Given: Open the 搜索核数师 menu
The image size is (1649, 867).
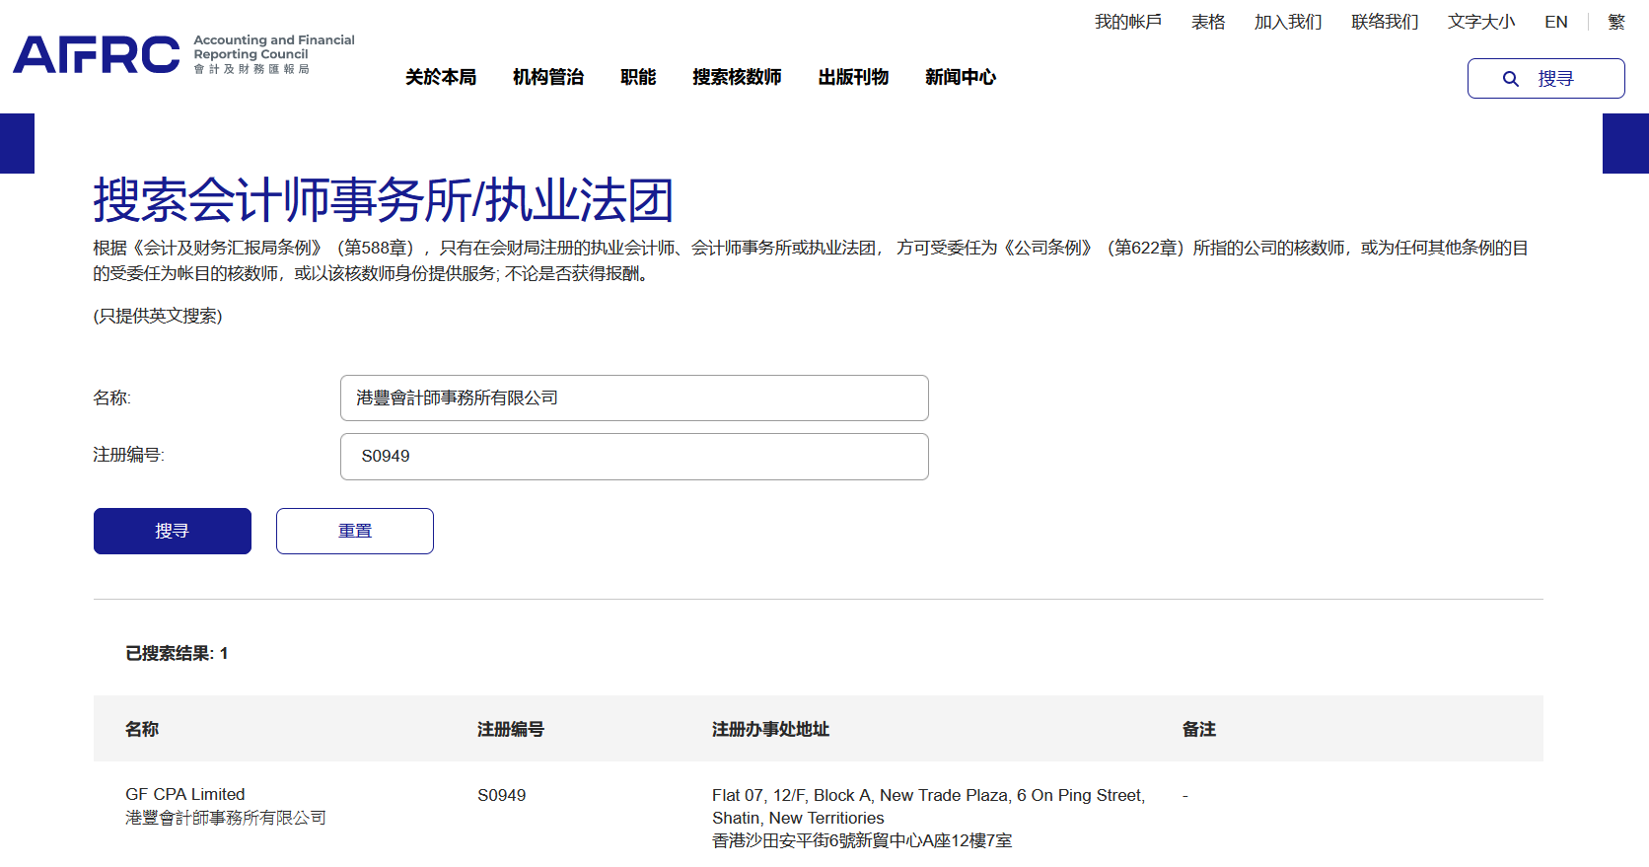Looking at the screenshot, I should click(x=737, y=77).
